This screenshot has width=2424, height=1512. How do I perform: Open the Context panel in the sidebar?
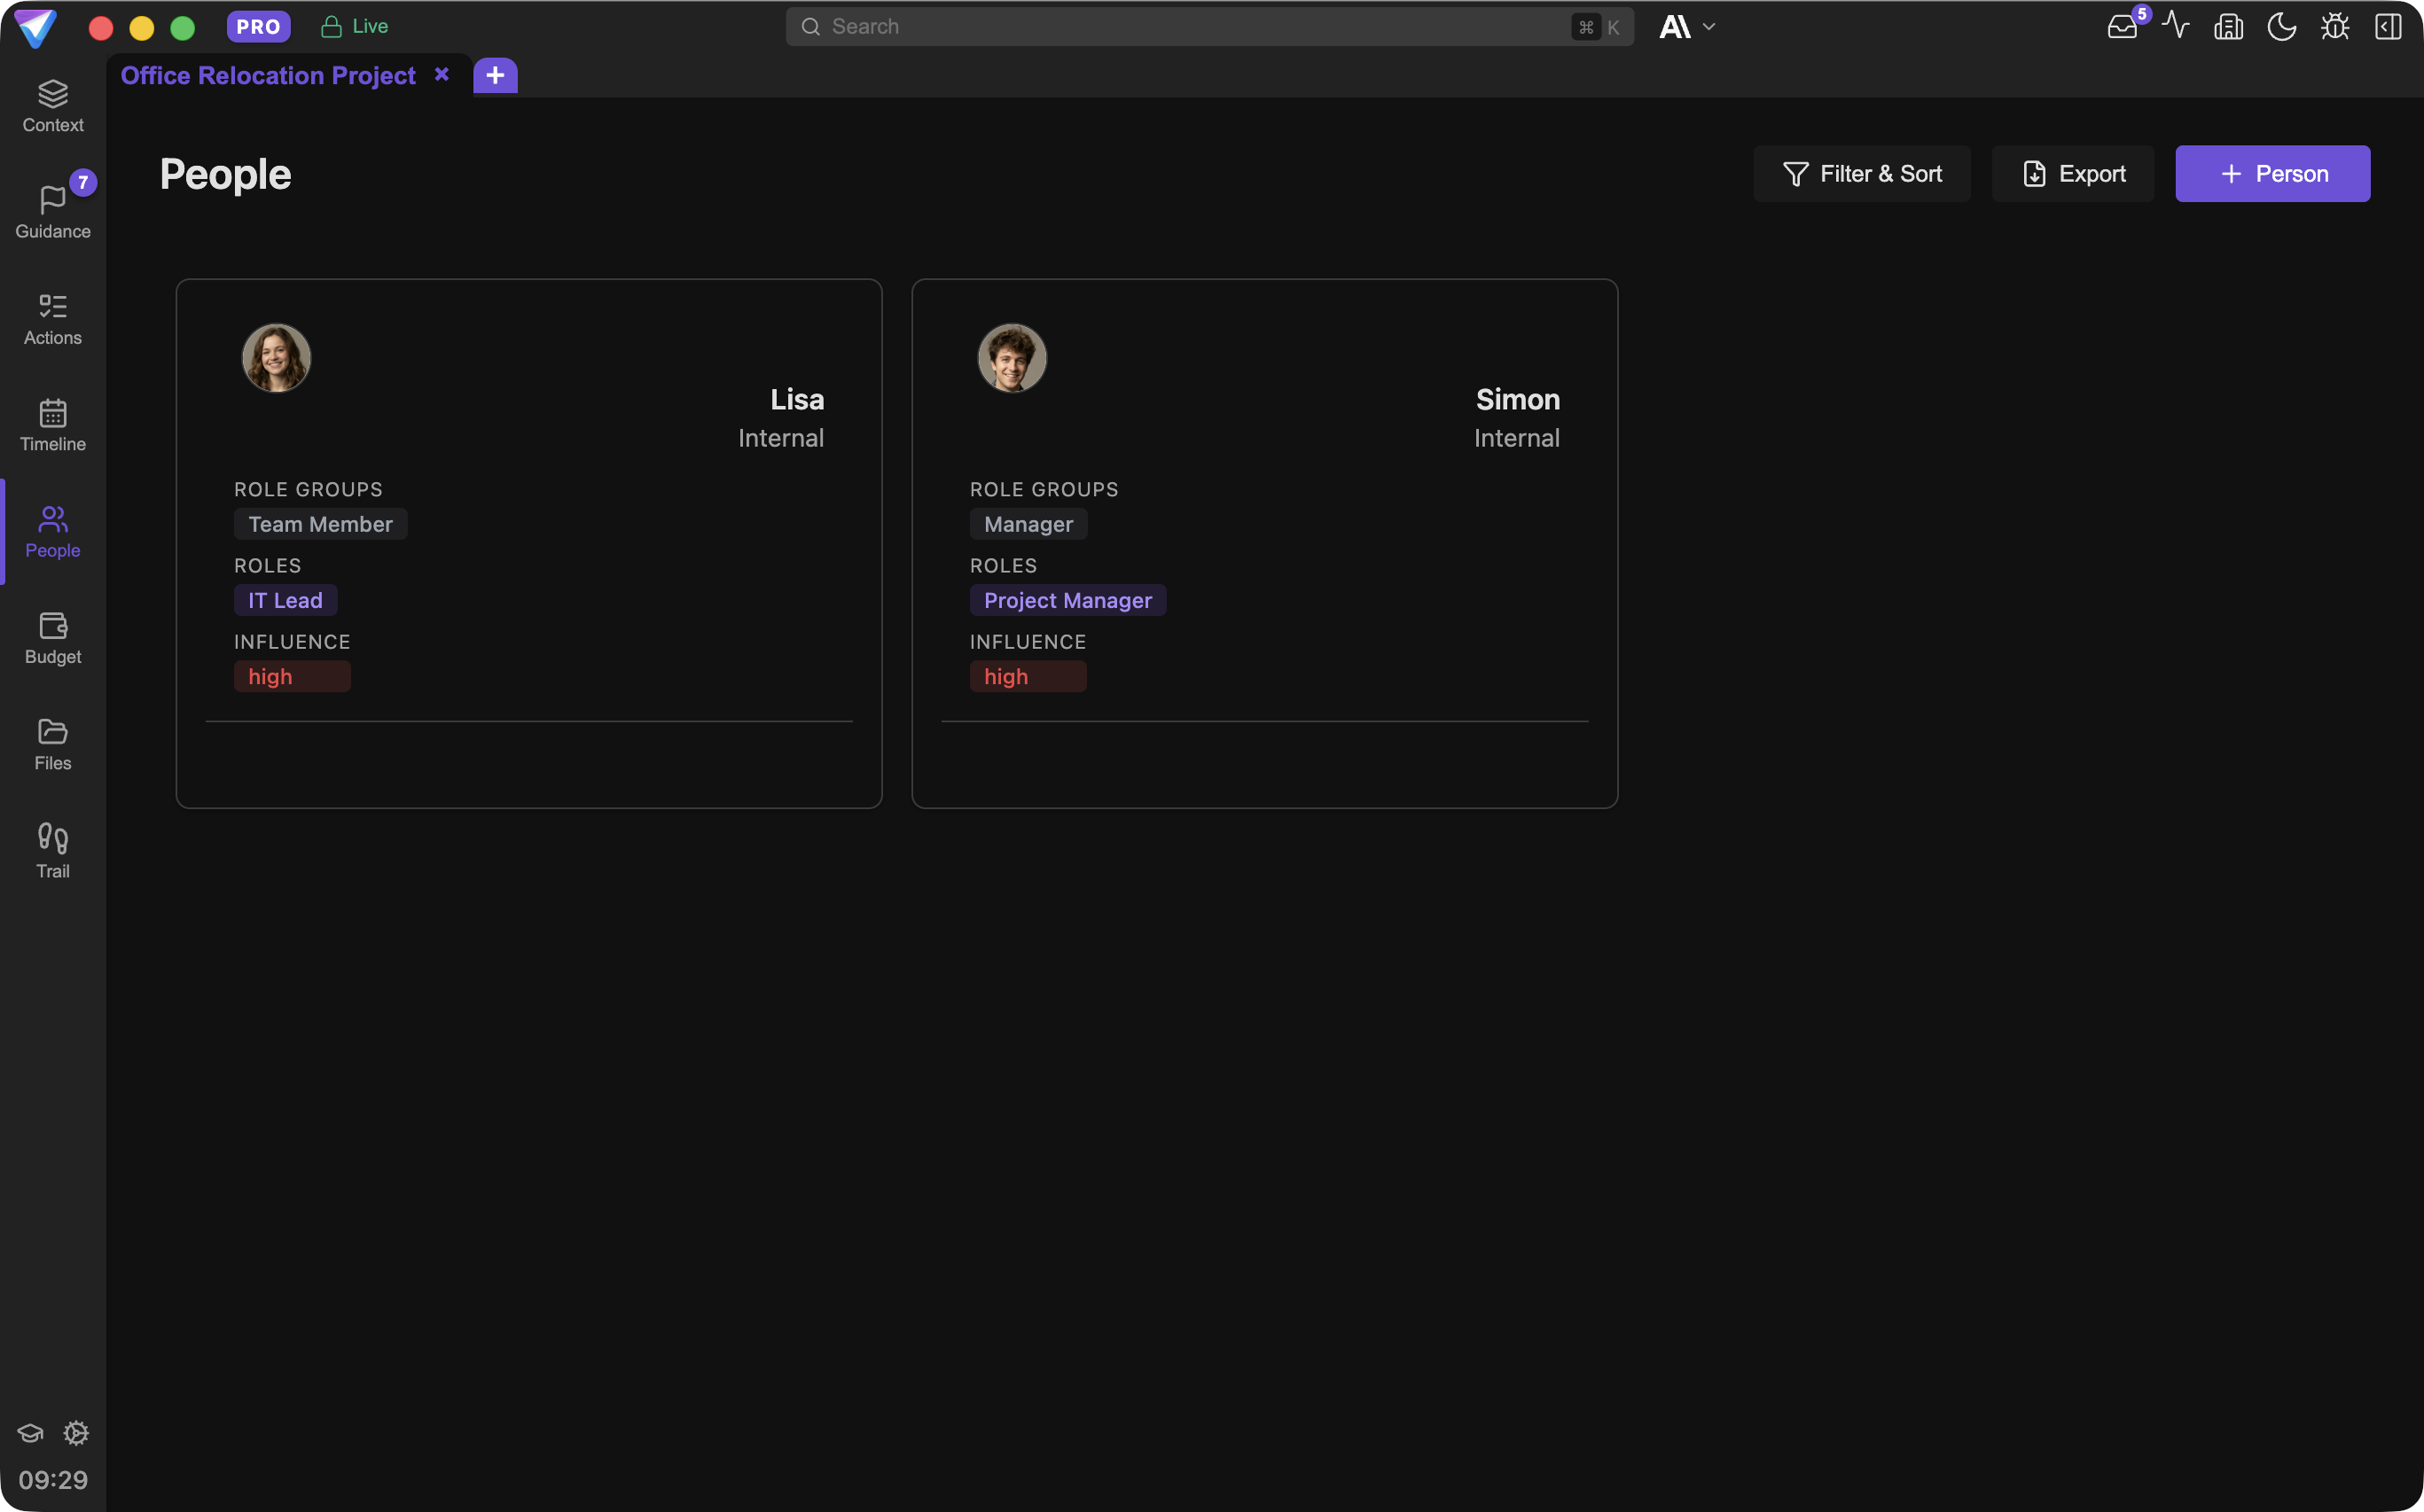[x=52, y=104]
